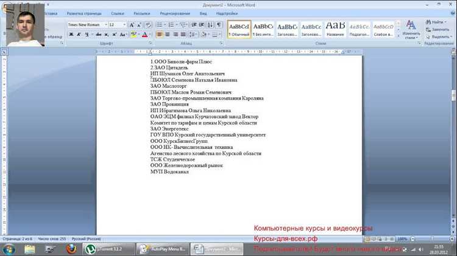The image size is (457, 256).
Task: Click Изменить стили button
Action: pos(411,30)
